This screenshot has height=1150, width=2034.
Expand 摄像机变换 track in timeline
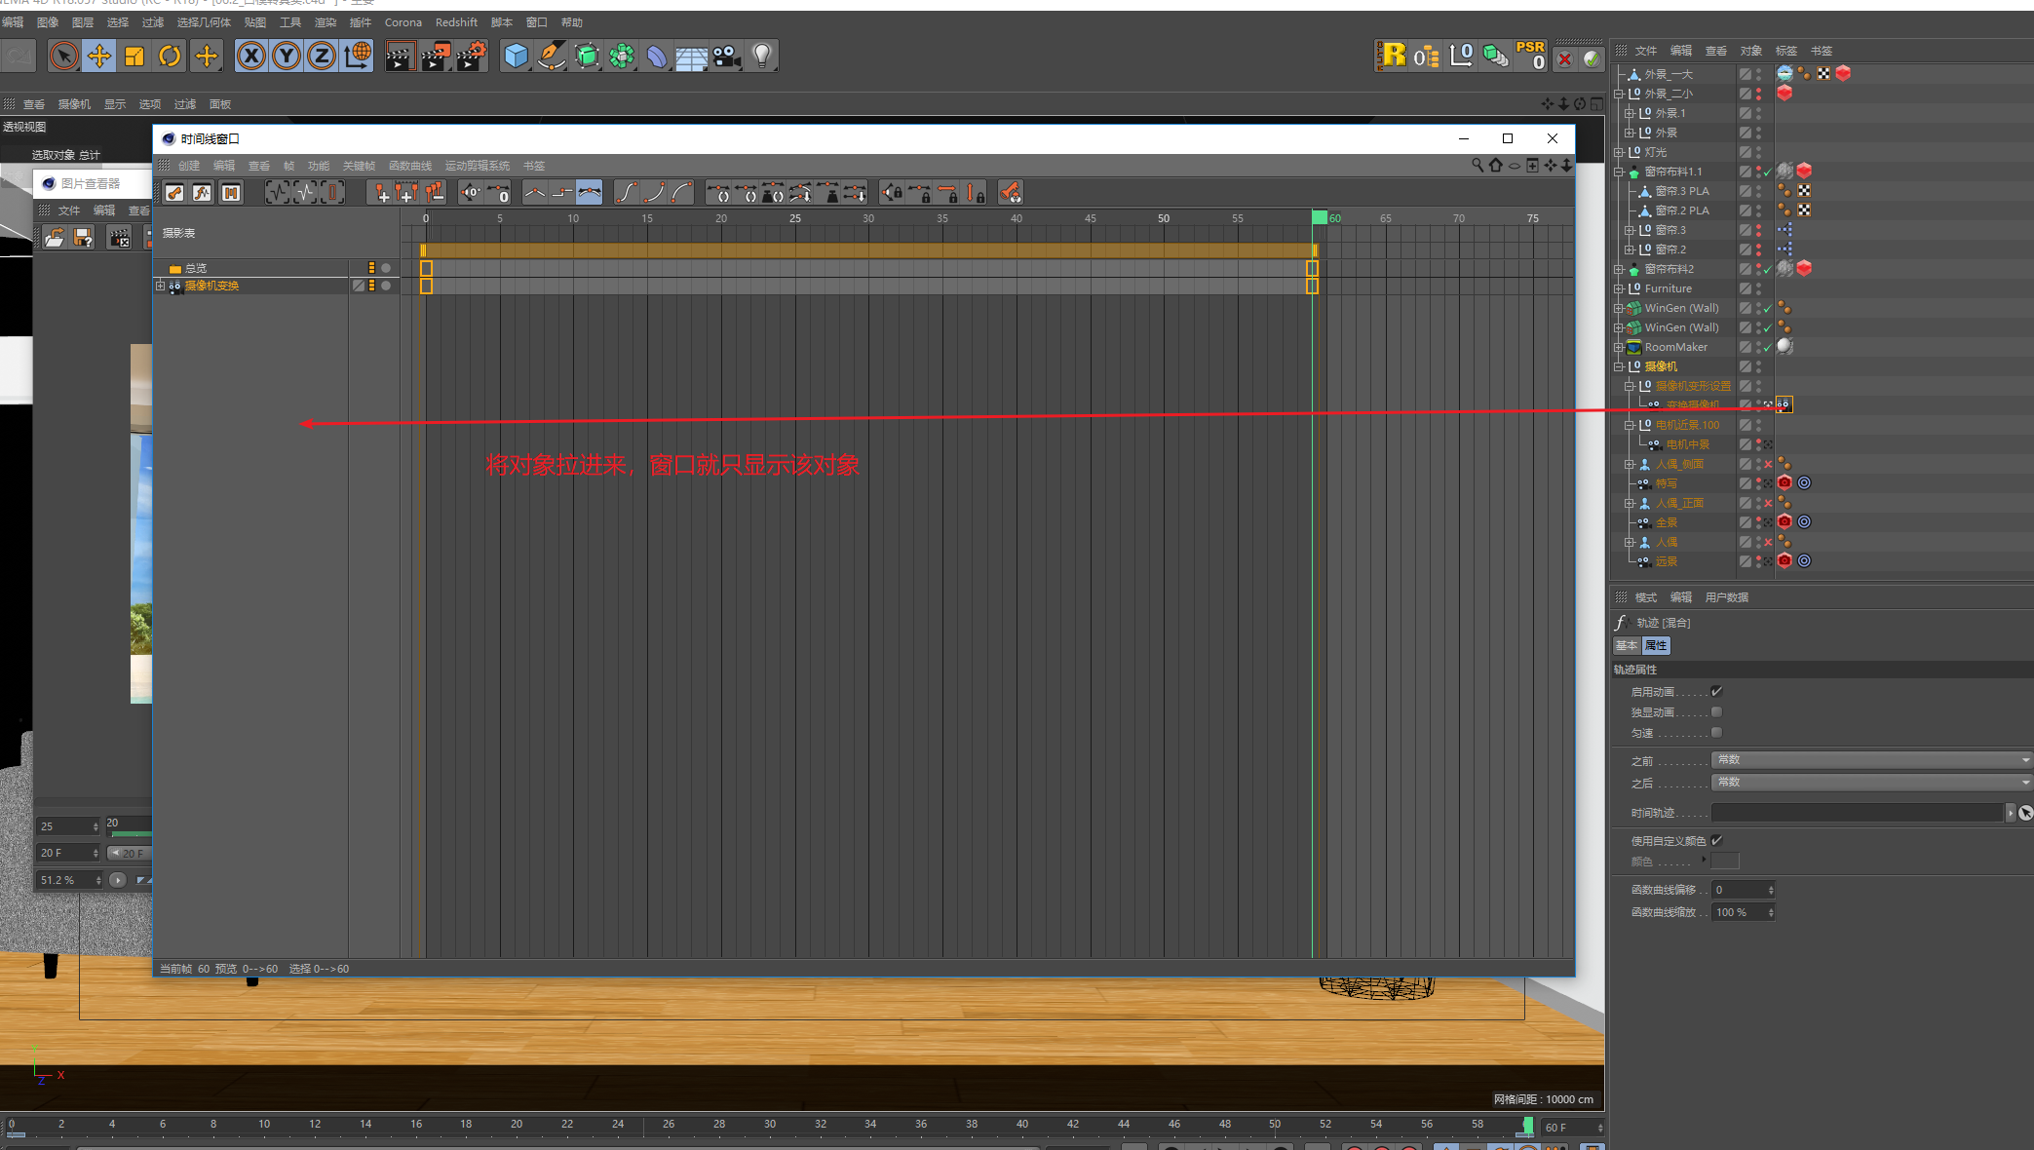[x=160, y=286]
